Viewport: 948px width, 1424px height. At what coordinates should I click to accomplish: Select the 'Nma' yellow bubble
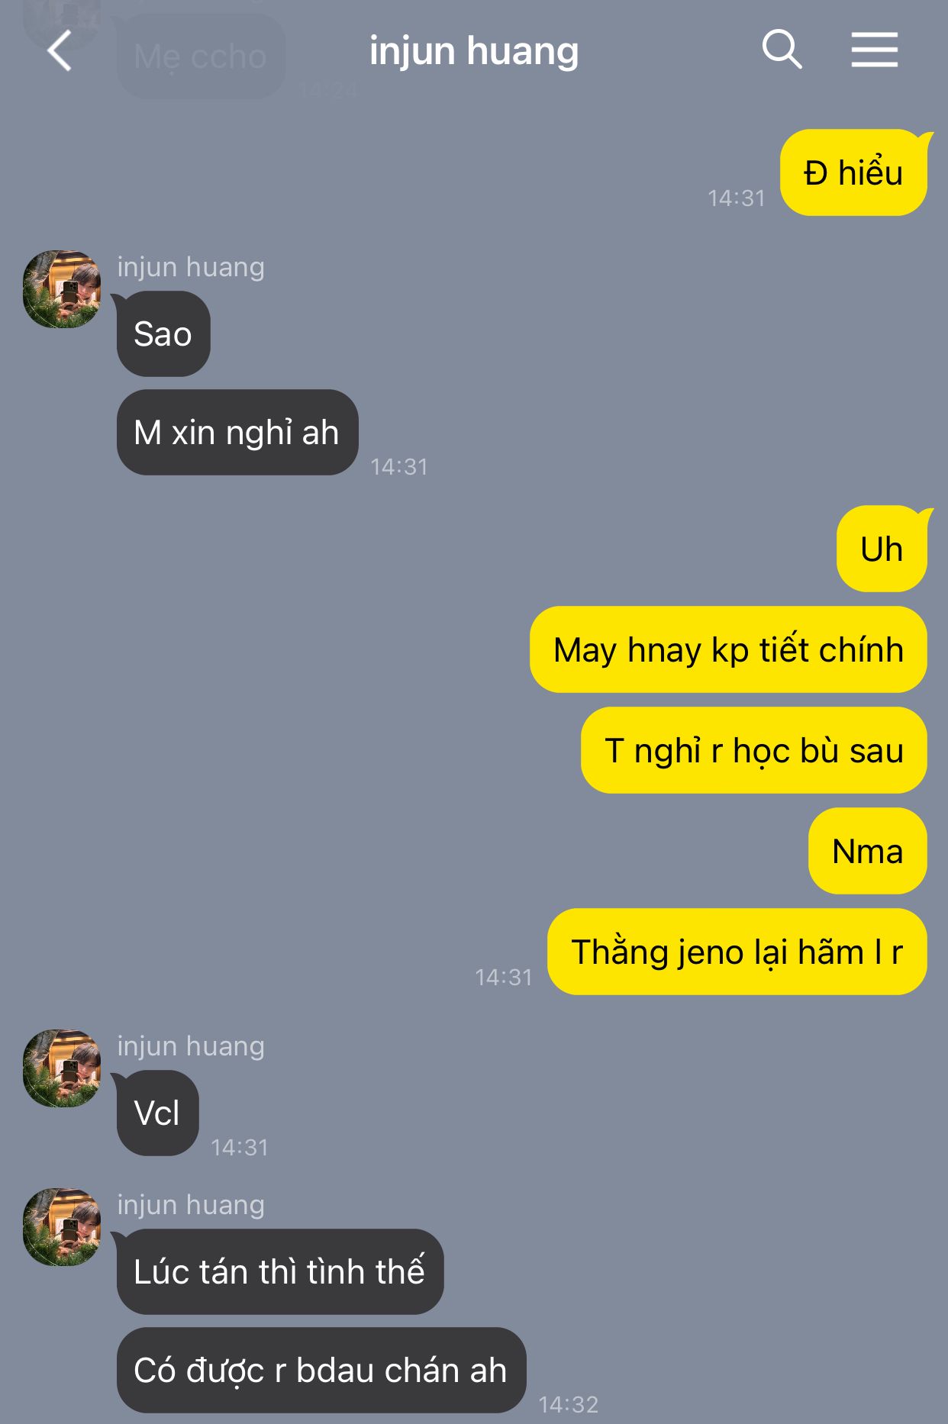pyautogui.click(x=868, y=852)
